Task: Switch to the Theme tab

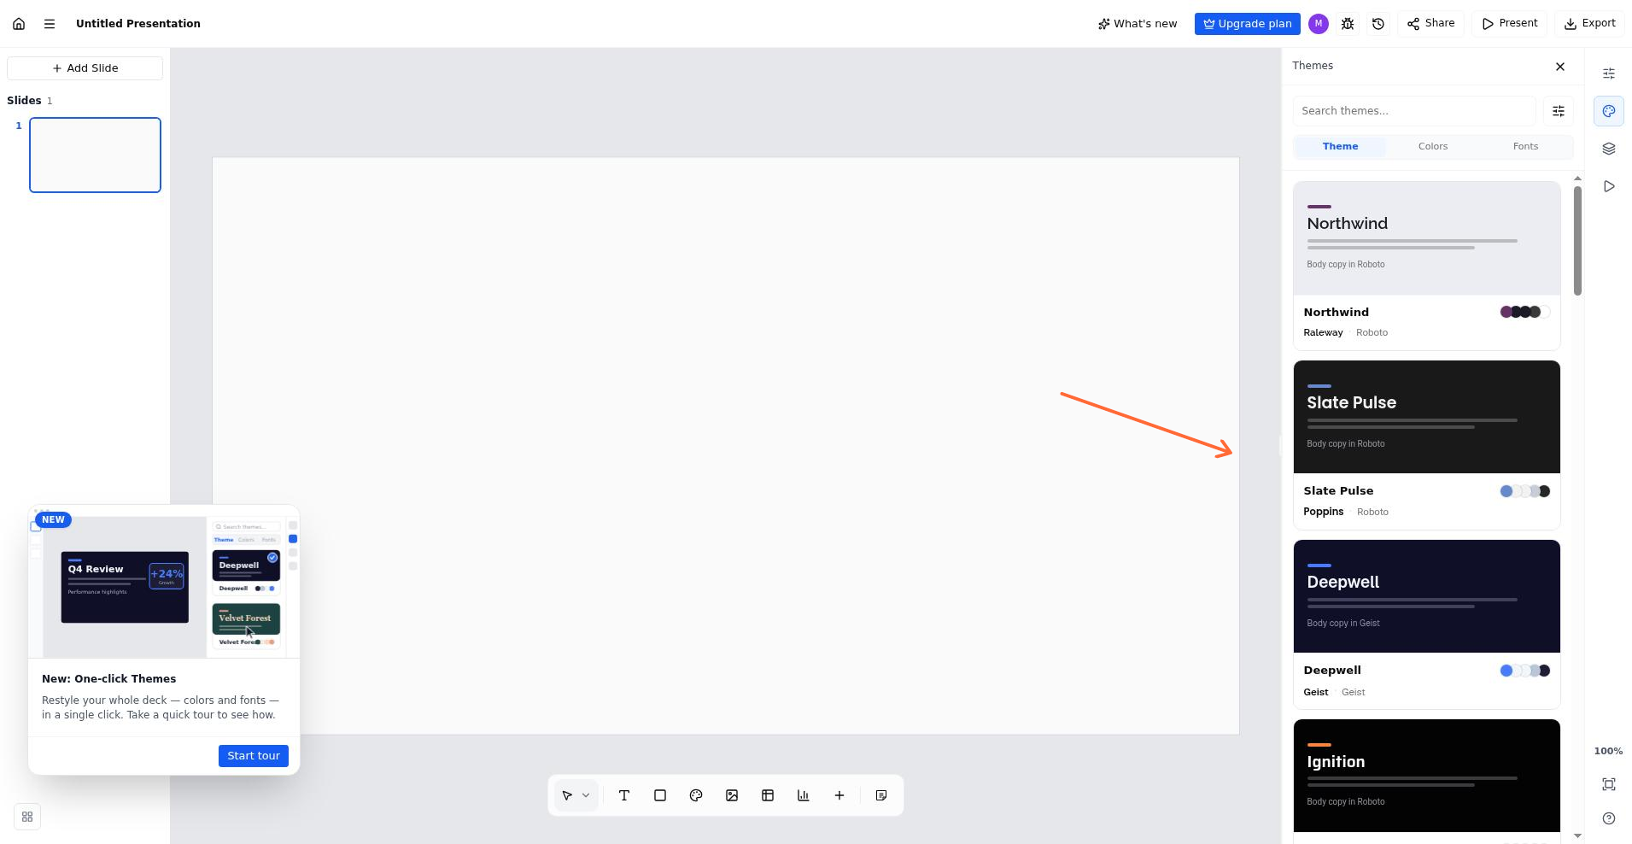Action: 1340,147
